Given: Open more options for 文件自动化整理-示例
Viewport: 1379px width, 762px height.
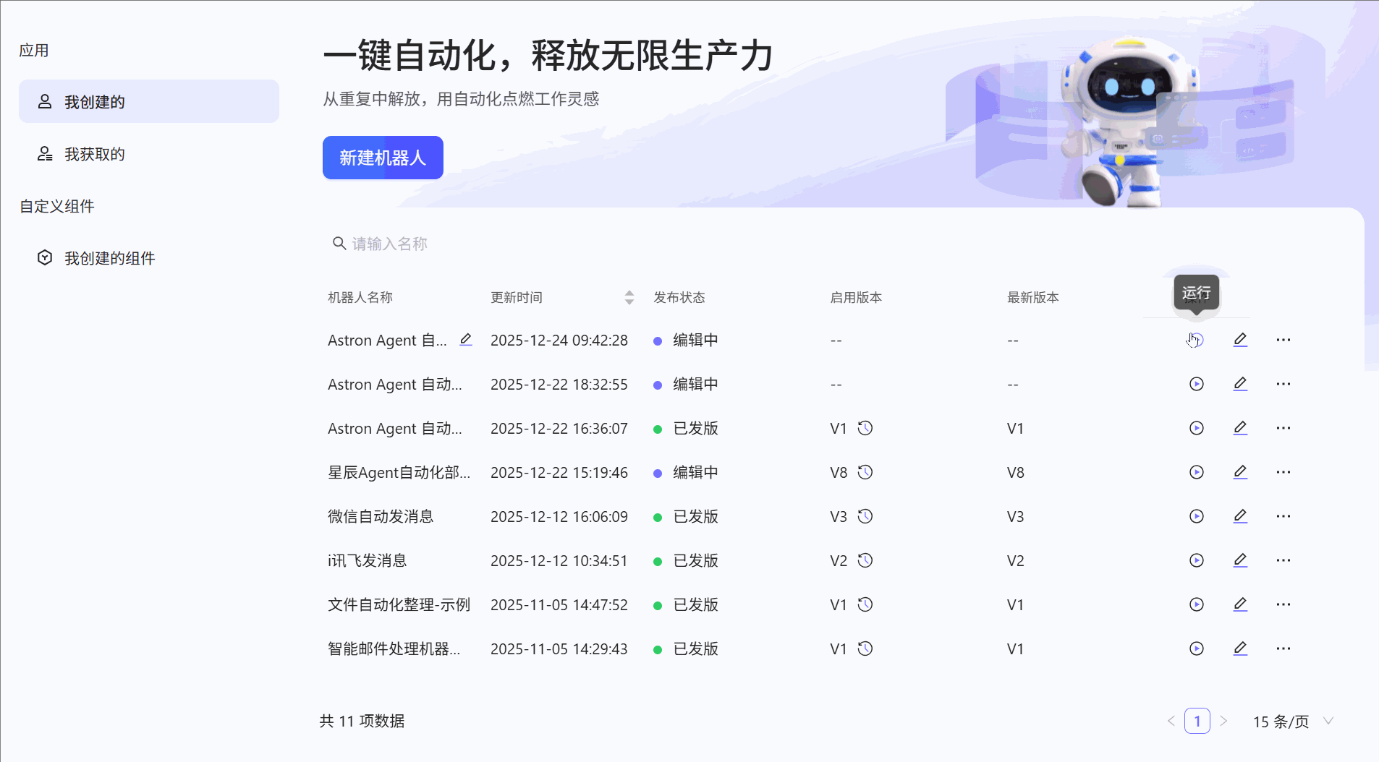Looking at the screenshot, I should point(1283,604).
